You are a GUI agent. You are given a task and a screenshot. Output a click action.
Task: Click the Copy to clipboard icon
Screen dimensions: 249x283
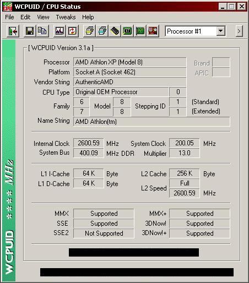(x=42, y=31)
